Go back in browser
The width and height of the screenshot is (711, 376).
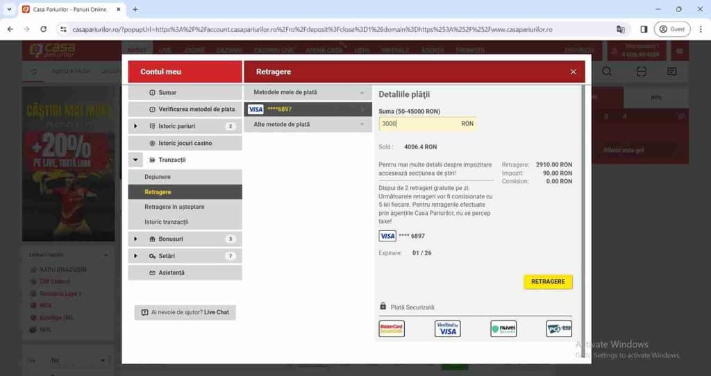click(10, 29)
